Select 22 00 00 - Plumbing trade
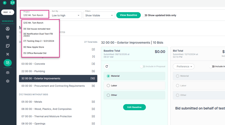The image size is (225, 125). pos(58,71)
